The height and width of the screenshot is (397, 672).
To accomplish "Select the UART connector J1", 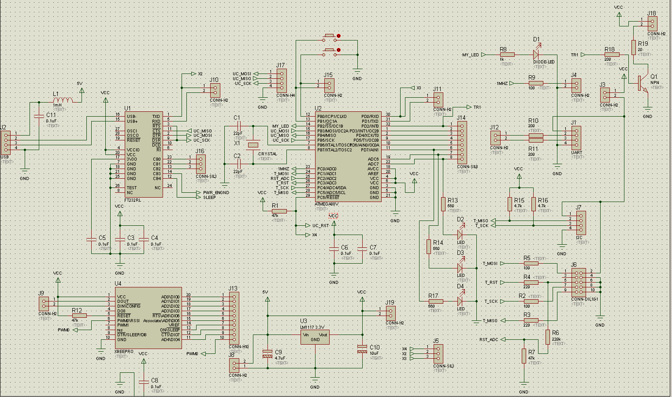I will [x=576, y=138].
